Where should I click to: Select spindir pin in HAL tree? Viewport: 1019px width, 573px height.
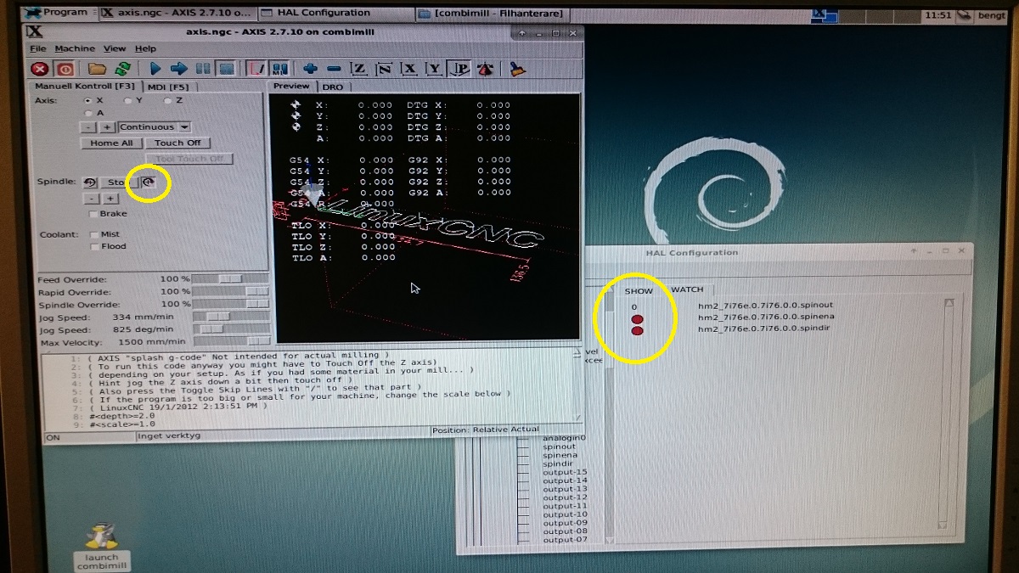point(557,464)
